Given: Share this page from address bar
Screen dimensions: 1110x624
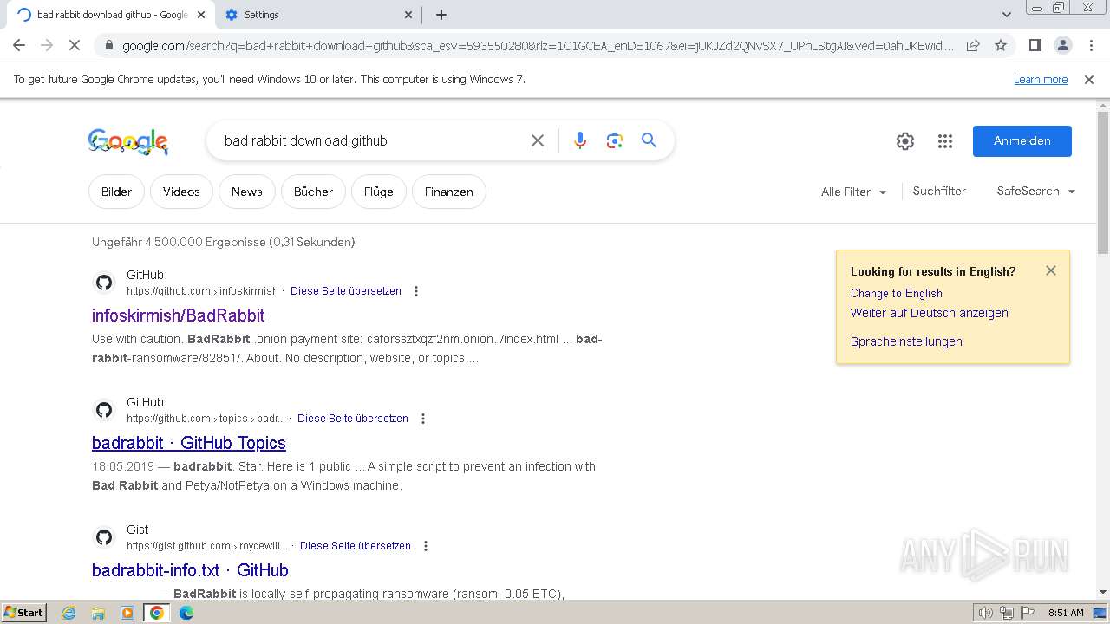Looking at the screenshot, I should 973,45.
